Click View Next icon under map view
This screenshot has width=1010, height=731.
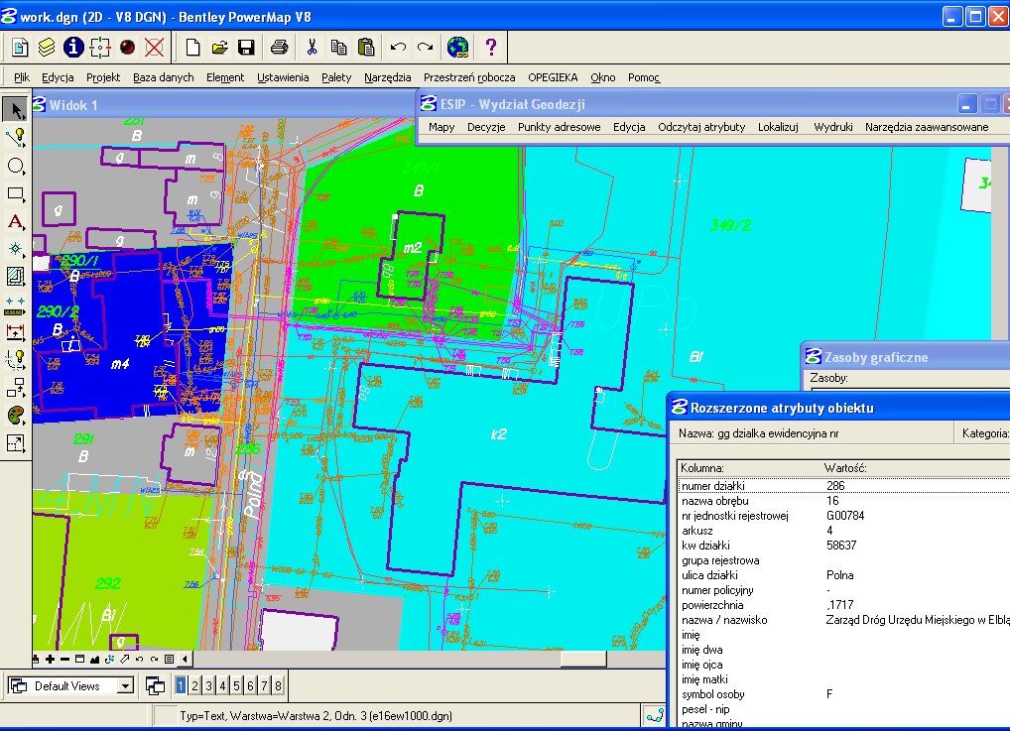pos(154,659)
